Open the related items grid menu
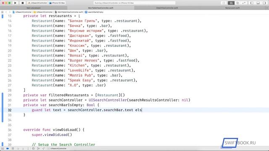The width and height of the screenshot is (269, 151). point(2,12)
